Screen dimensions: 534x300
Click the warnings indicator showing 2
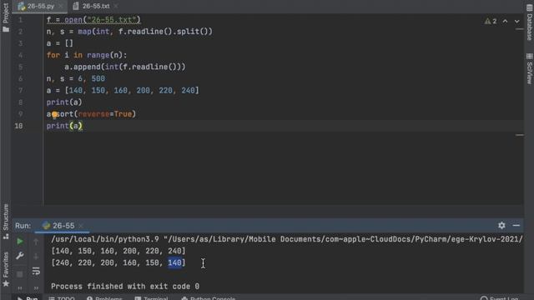tap(491, 21)
